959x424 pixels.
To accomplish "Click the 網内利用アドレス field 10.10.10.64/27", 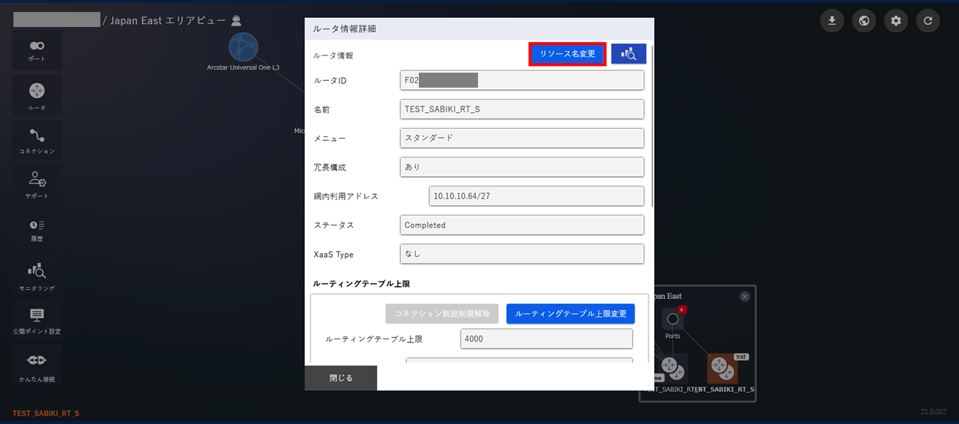I will (x=536, y=196).
